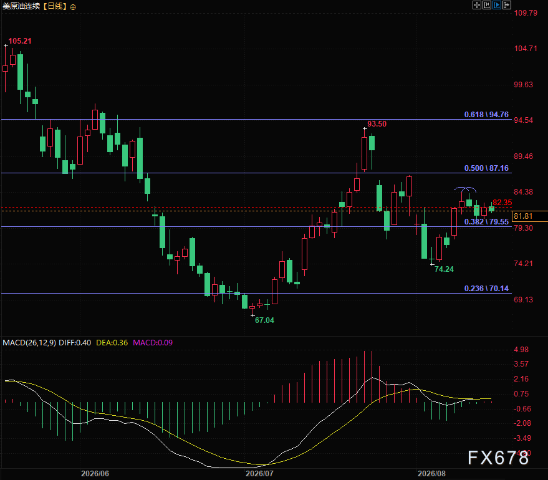Click 104.71 on the price axis

tap(526, 49)
